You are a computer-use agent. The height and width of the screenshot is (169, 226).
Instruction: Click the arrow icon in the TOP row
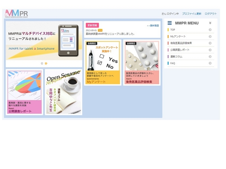coord(210,30)
